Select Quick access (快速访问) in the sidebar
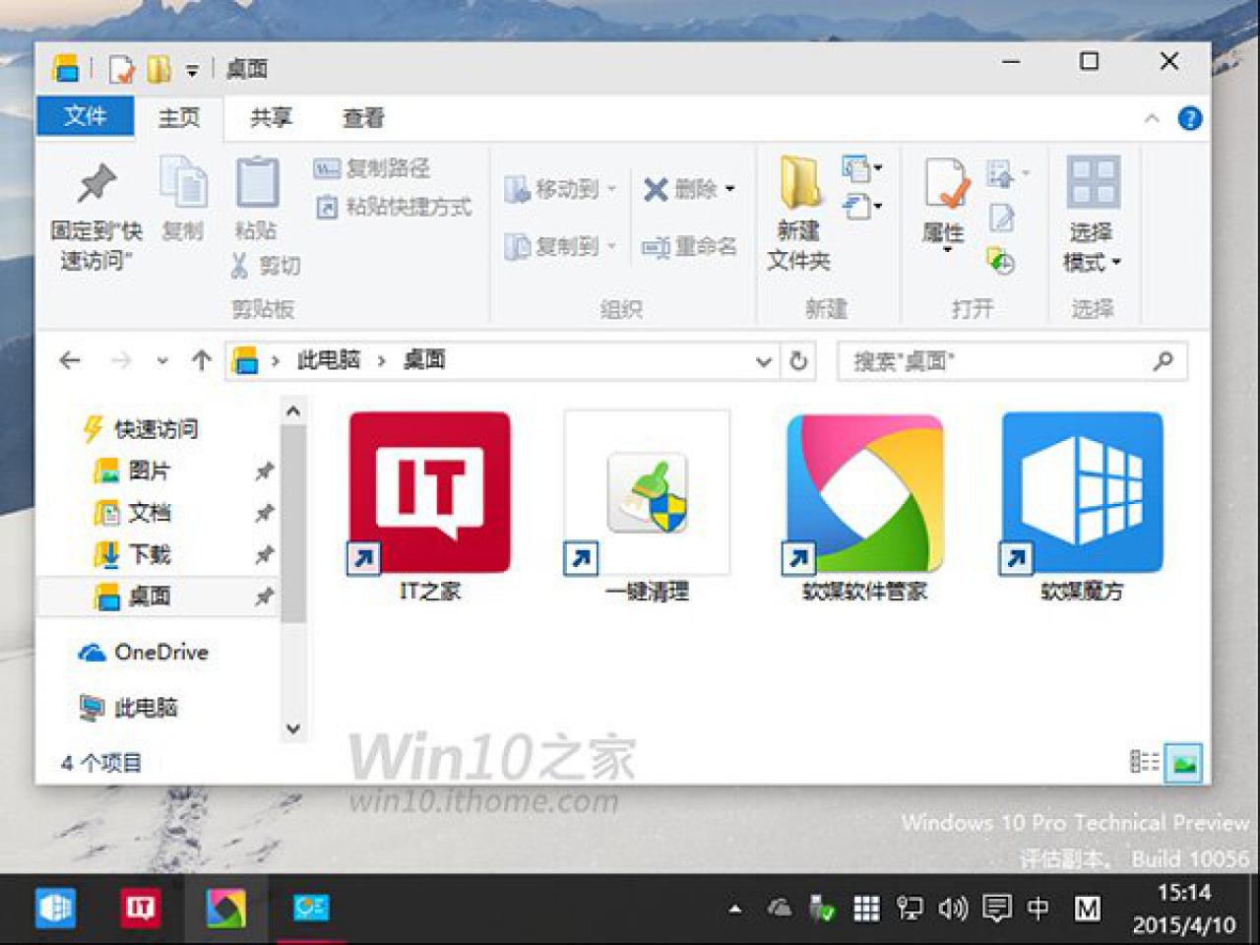The image size is (1260, 945). [x=140, y=429]
